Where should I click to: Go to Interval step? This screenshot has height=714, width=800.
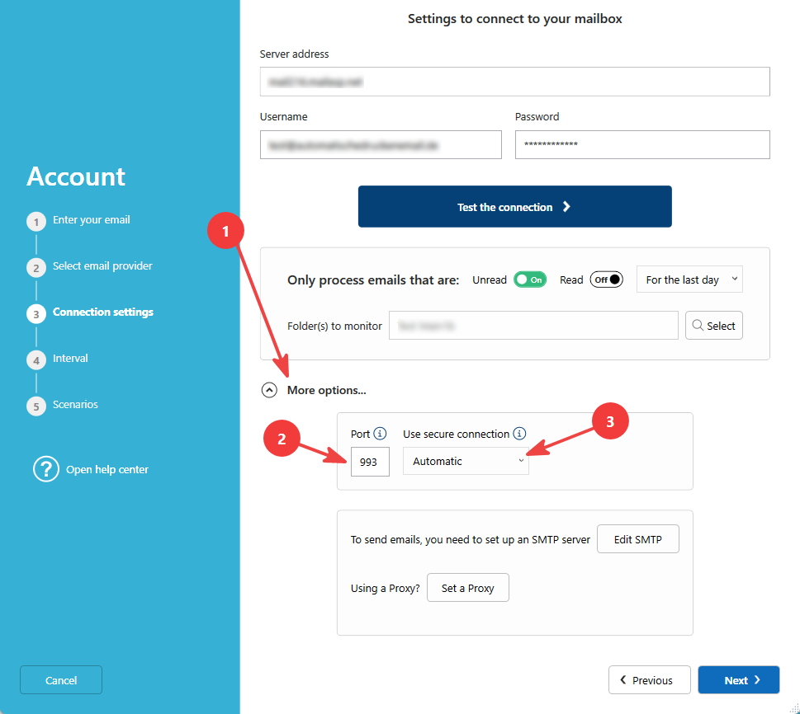point(70,359)
